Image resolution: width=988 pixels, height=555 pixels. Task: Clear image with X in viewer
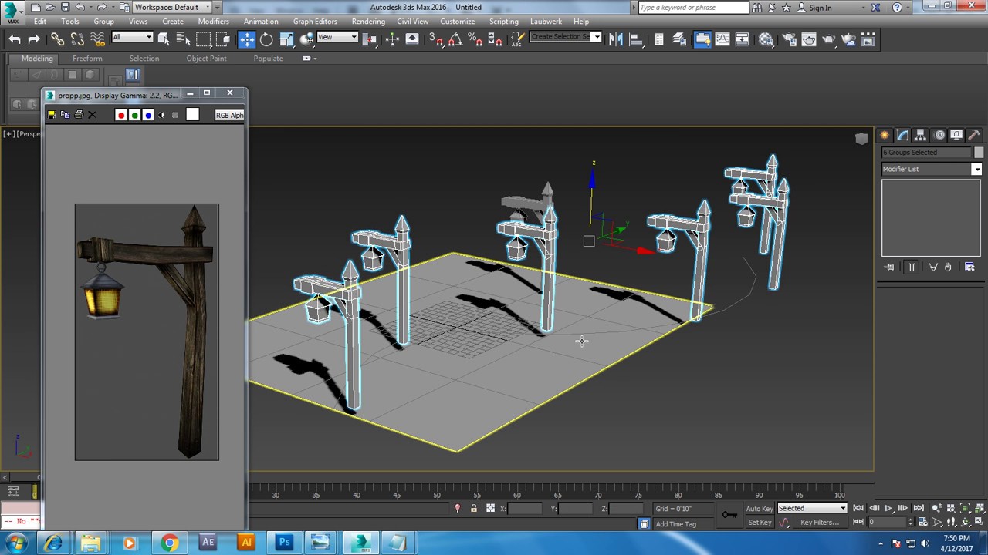pyautogui.click(x=92, y=115)
